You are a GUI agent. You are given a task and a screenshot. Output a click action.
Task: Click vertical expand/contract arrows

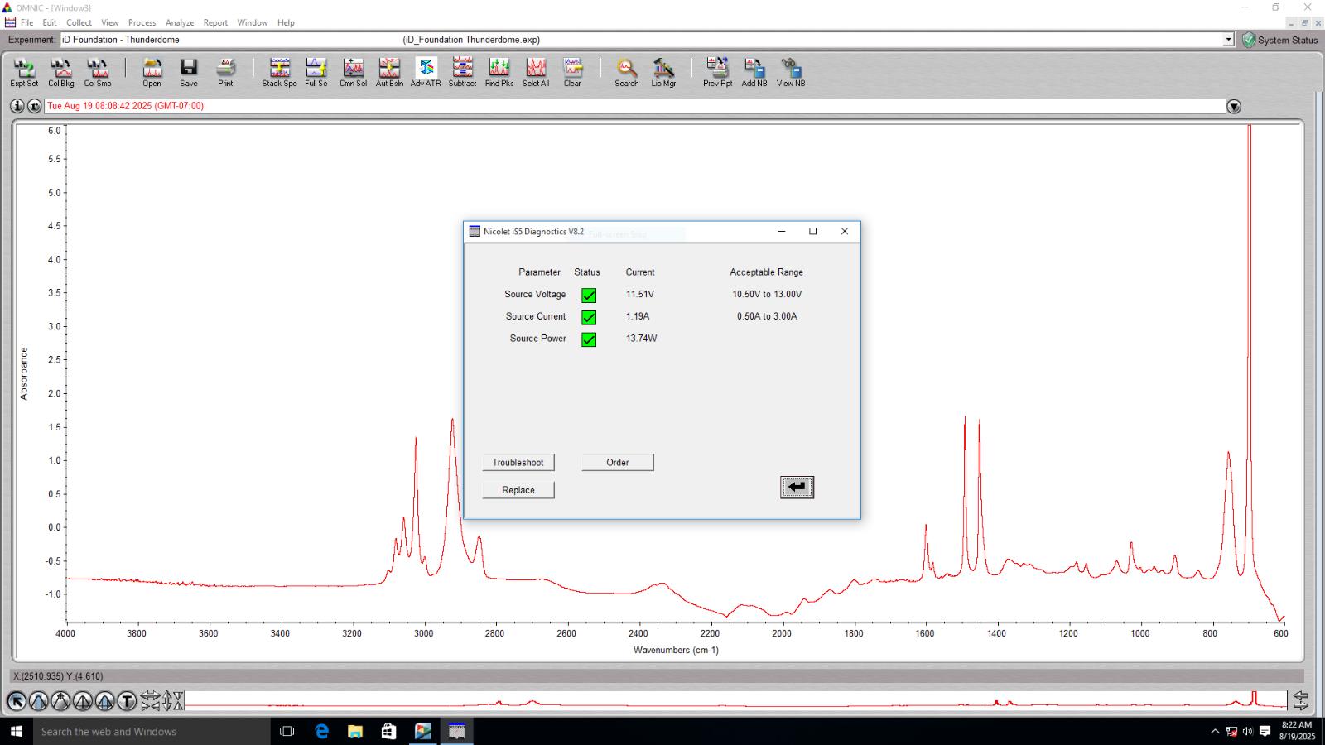(x=173, y=702)
